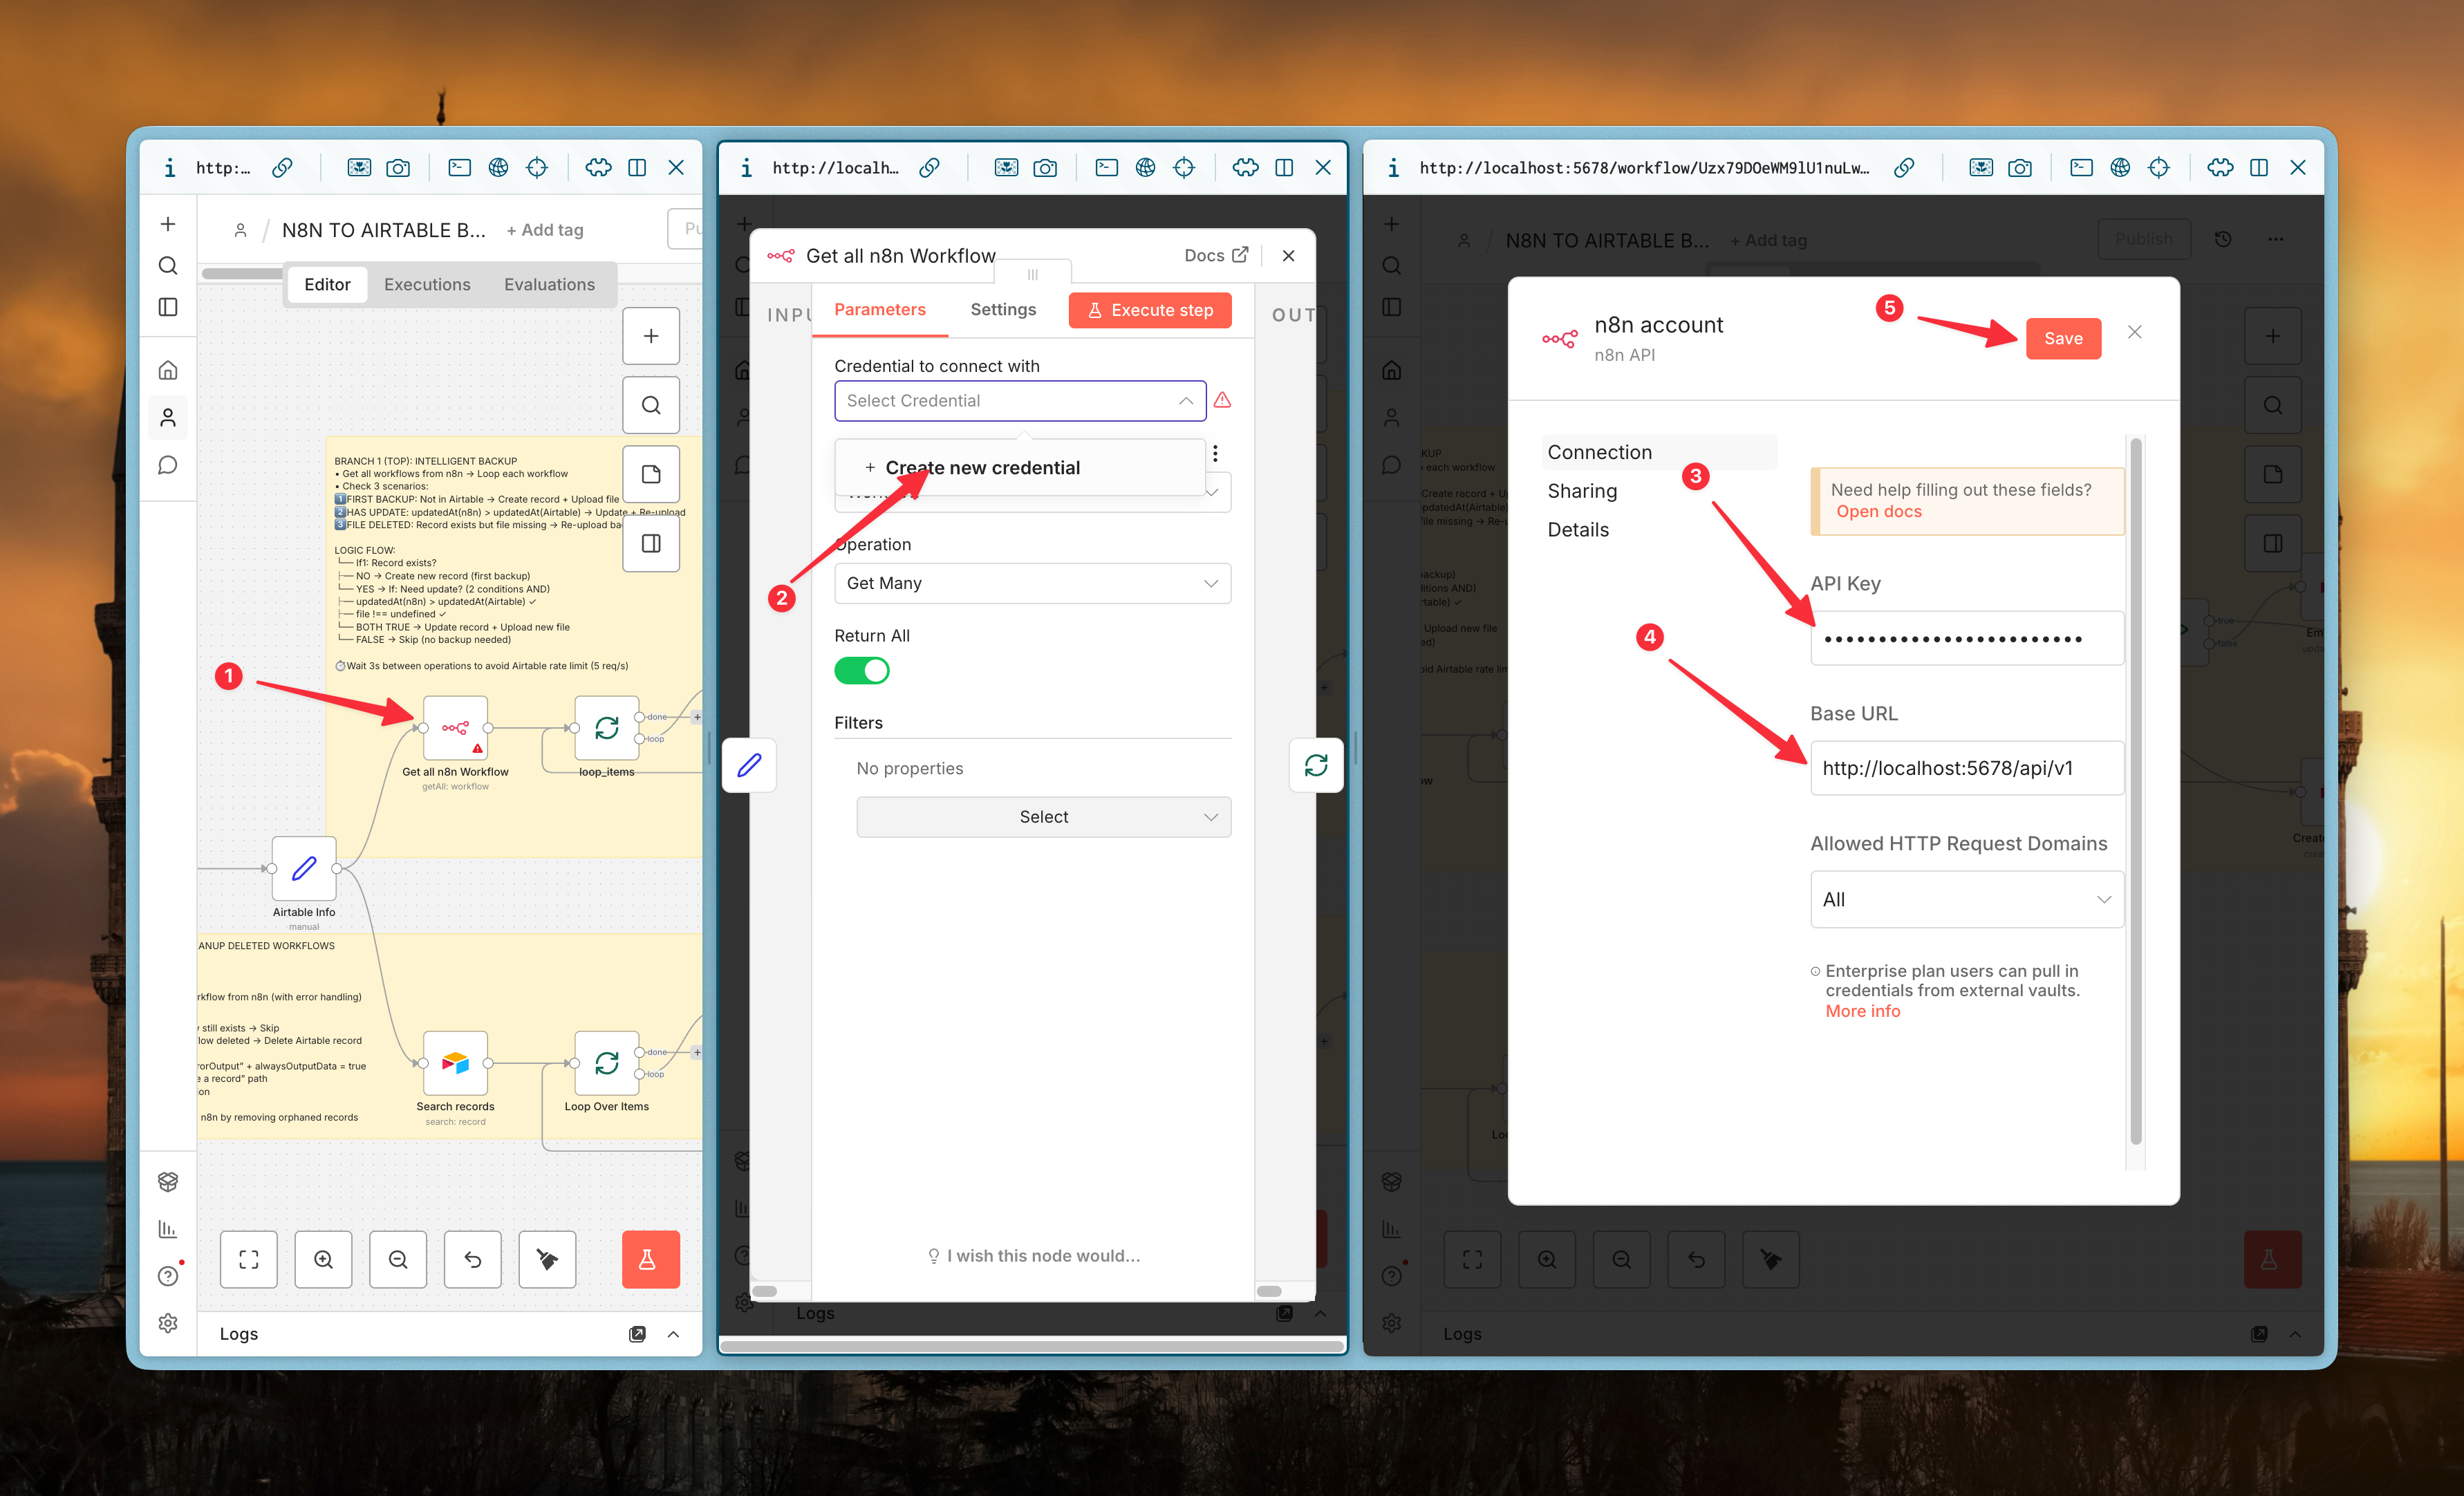This screenshot has height=1496, width=2464.
Task: Click the add sticky note canvas icon
Action: pyautogui.click(x=651, y=474)
